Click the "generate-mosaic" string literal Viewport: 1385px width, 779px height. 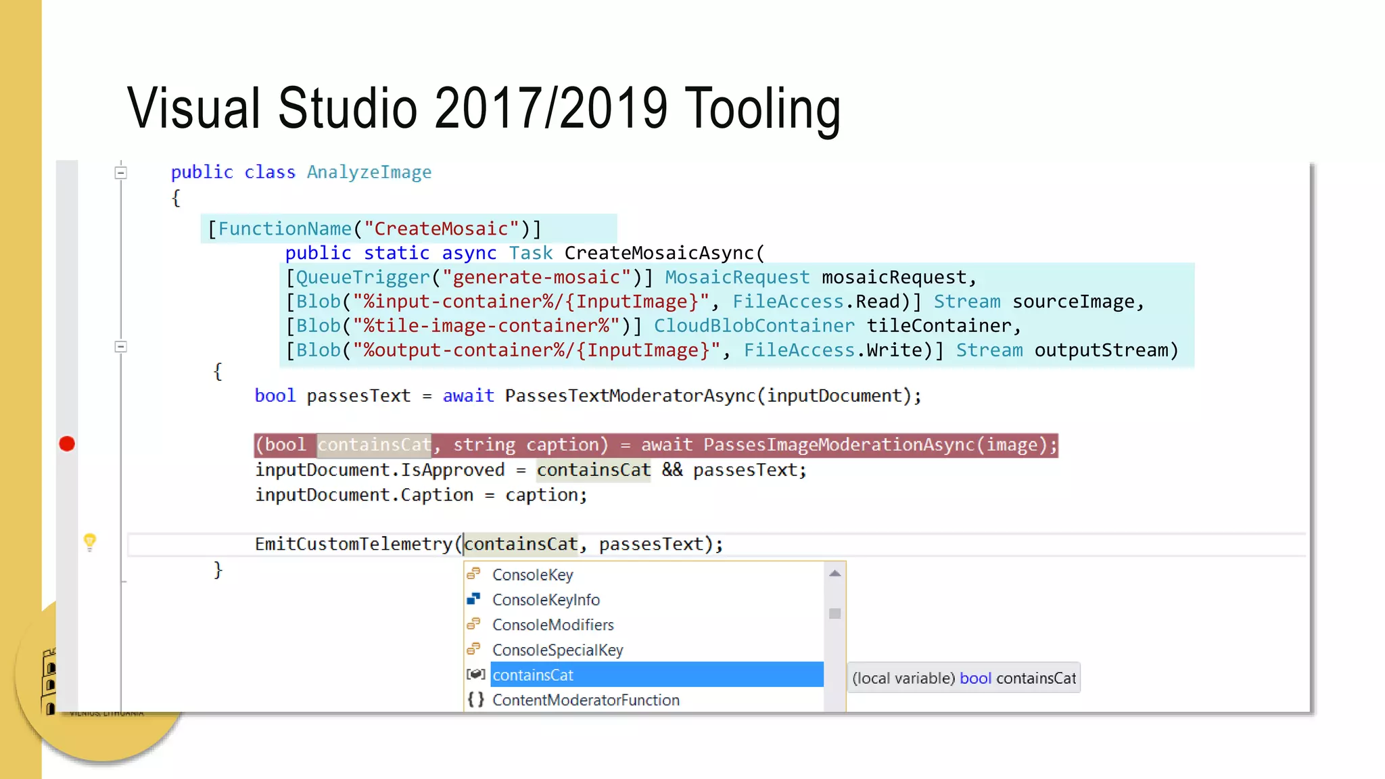tap(536, 277)
